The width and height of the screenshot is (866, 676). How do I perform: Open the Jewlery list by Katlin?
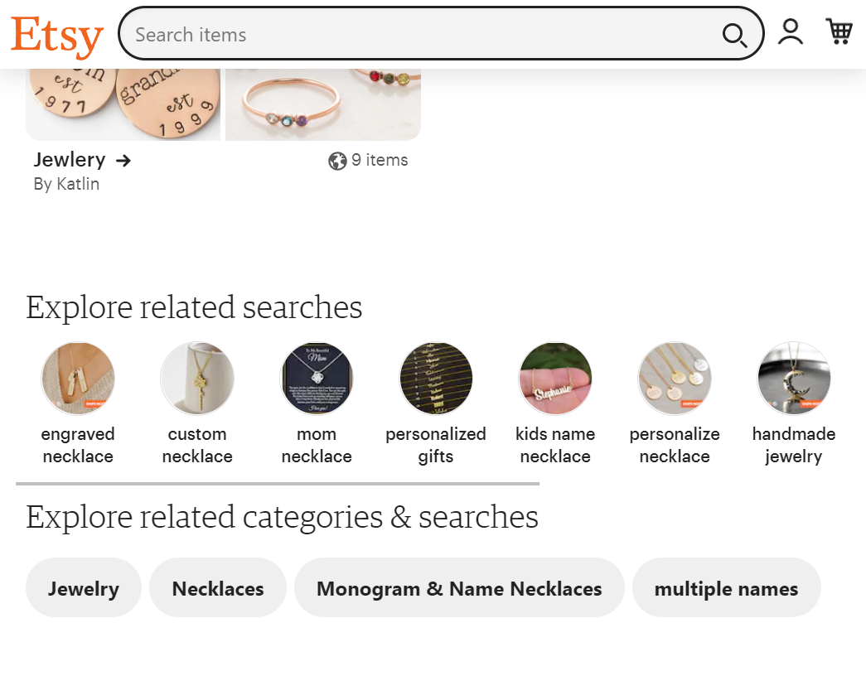point(70,160)
